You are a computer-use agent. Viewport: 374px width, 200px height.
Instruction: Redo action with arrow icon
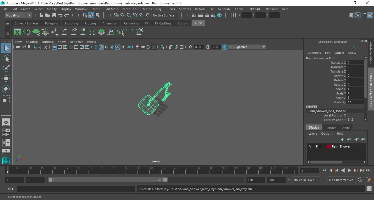click(67, 15)
